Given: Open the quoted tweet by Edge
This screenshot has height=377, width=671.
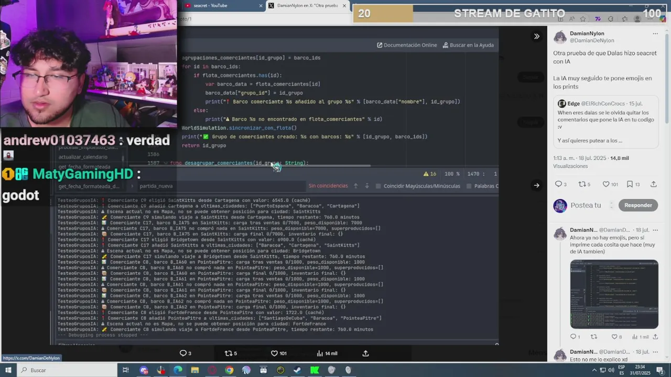Looking at the screenshot, I should point(606,122).
